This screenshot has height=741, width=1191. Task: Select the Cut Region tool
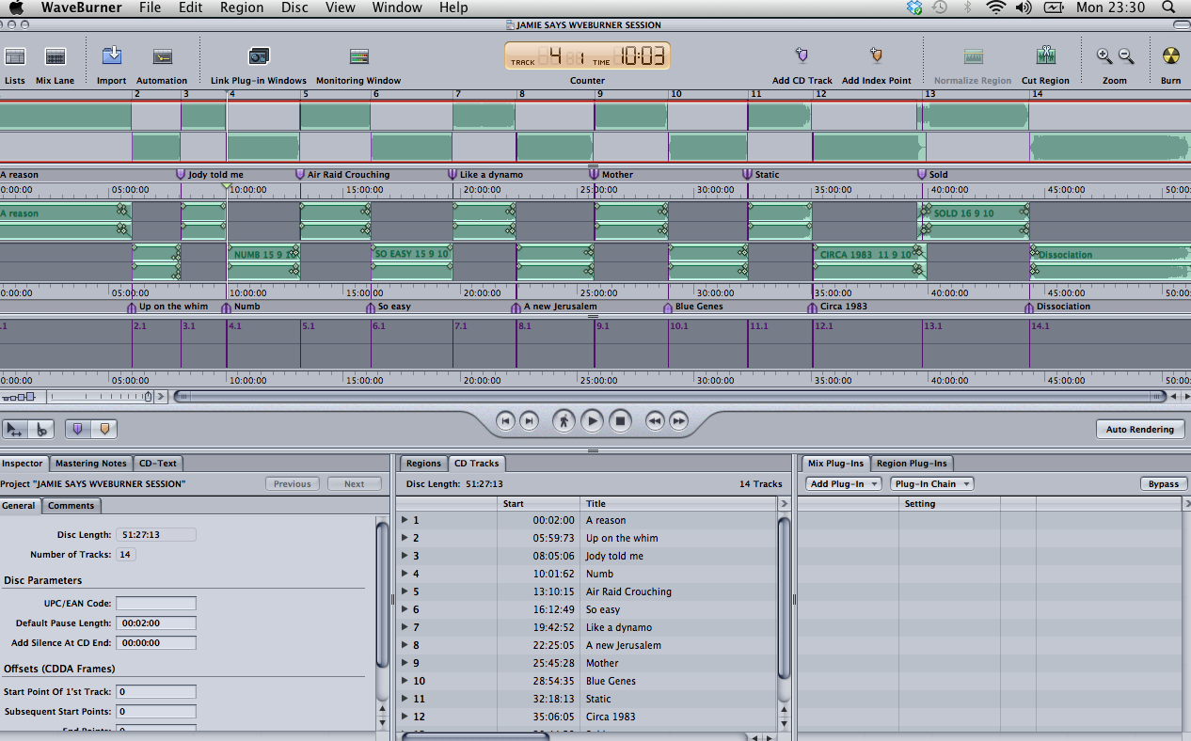point(1045,57)
